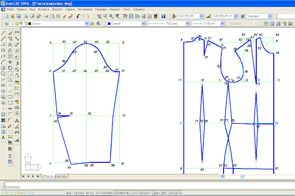Select the Line drawing tool
The height and width of the screenshot is (196, 295).
tap(3, 33)
